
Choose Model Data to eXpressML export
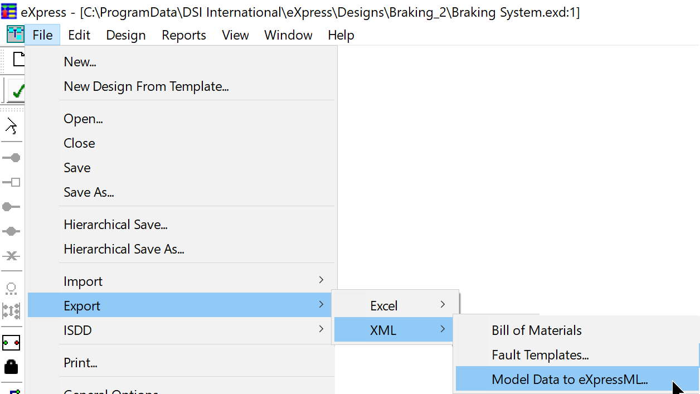coord(570,380)
